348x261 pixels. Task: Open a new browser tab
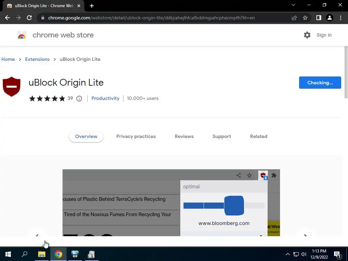pos(92,6)
